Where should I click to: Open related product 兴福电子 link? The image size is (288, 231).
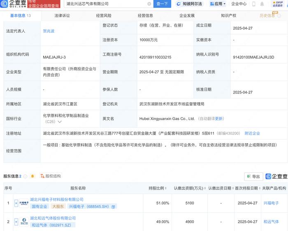click(271, 203)
